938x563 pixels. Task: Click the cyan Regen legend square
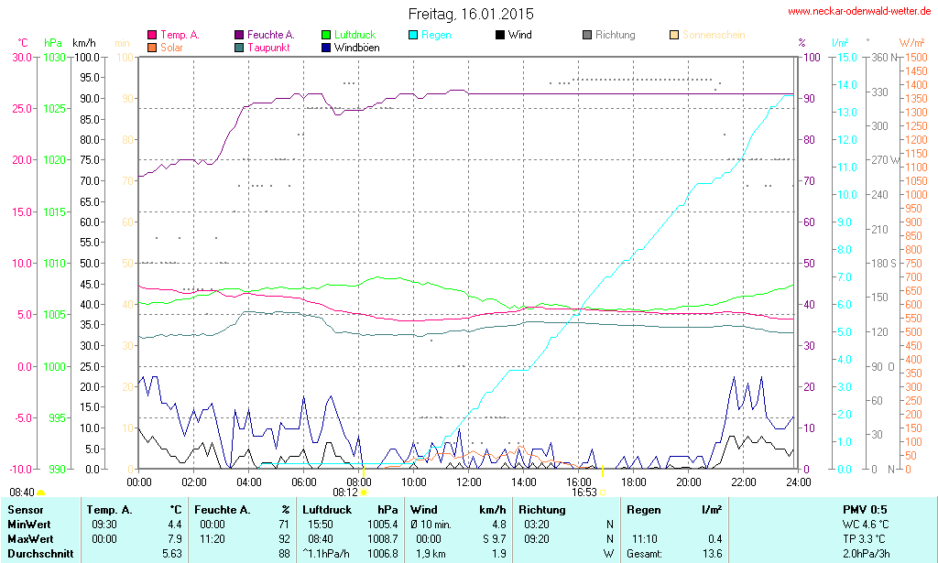pyautogui.click(x=413, y=35)
